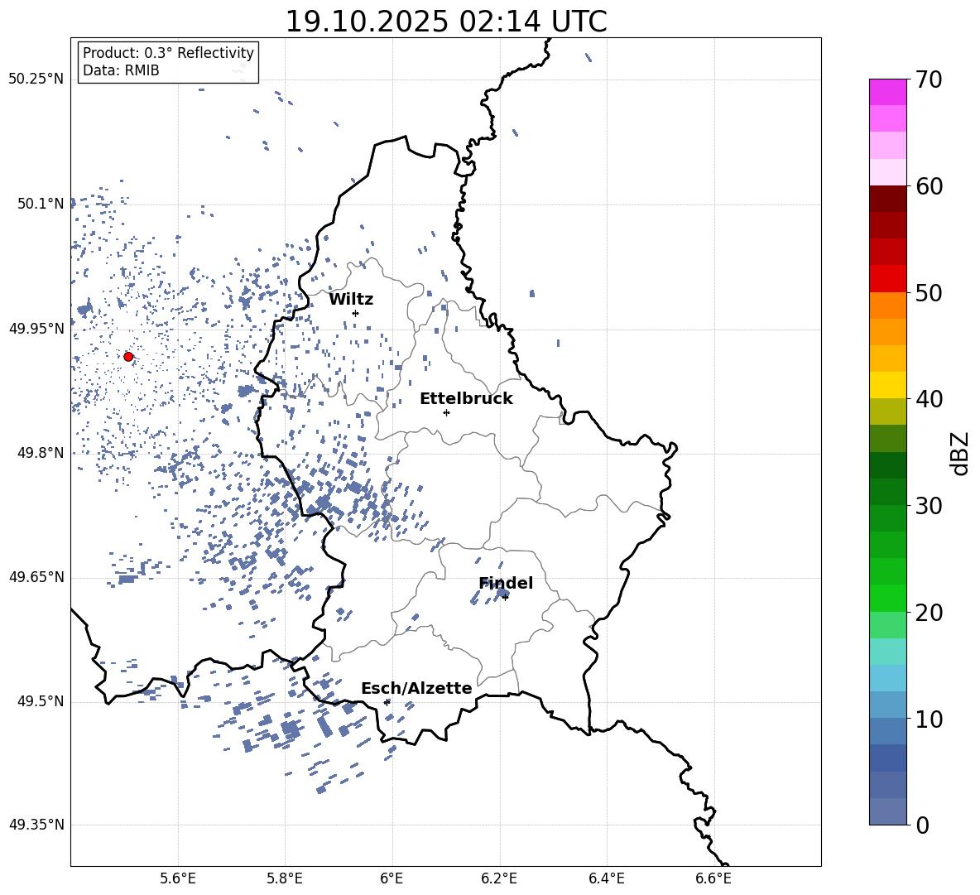This screenshot has height=895, width=980.
Task: Click the 5.8°E longitude label
Action: tap(285, 878)
